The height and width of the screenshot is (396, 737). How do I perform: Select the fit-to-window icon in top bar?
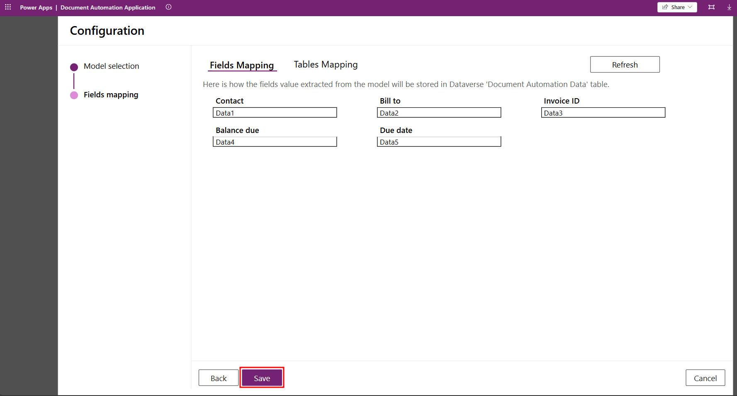point(711,7)
